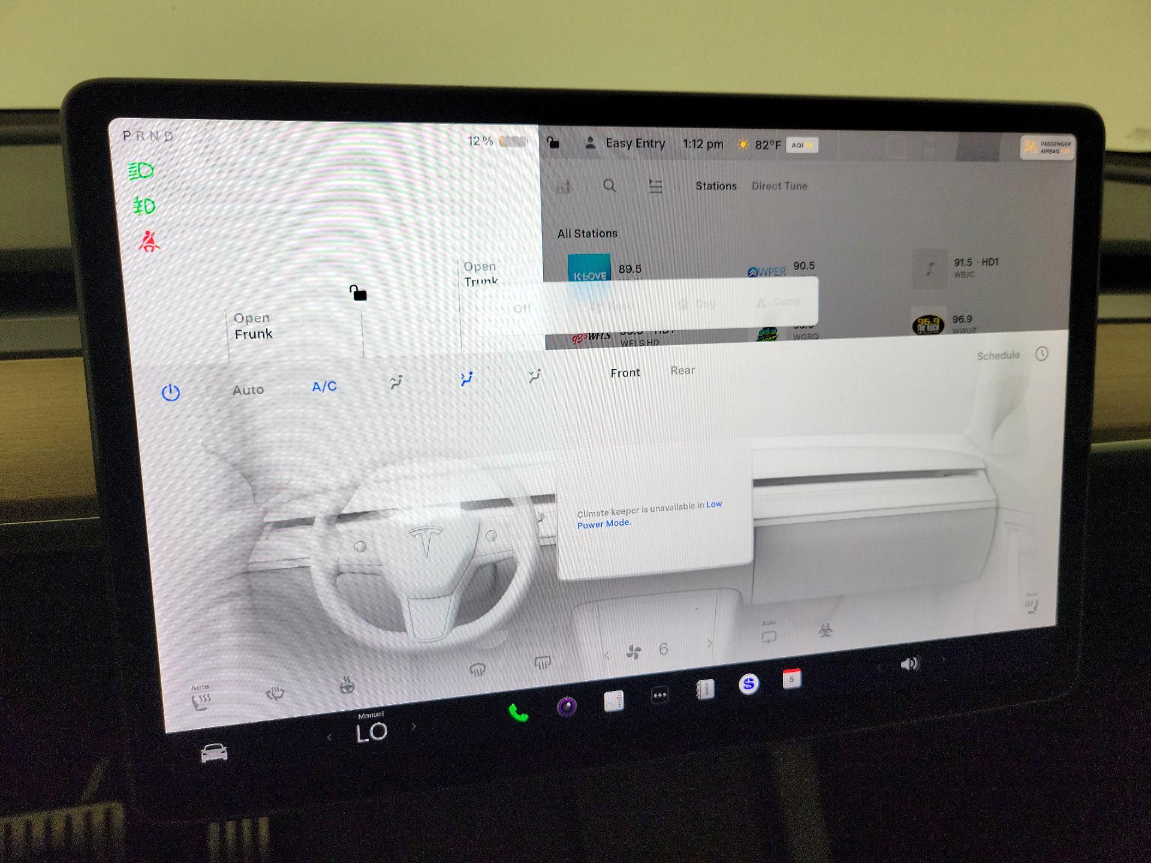Tap the green parking lights indicator

coord(144,206)
